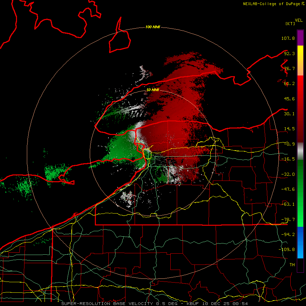Viewport: 306px width, 306px height.
Task: Click the 61.2 velocity scale value
Action: click(x=289, y=84)
